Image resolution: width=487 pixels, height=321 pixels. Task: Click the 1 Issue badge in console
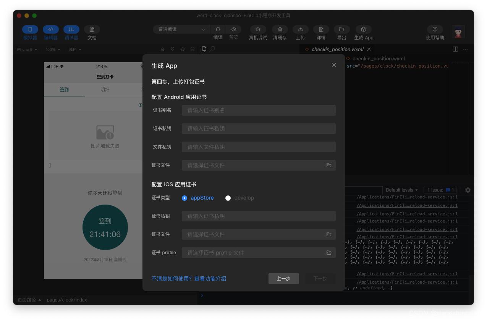coord(440,190)
